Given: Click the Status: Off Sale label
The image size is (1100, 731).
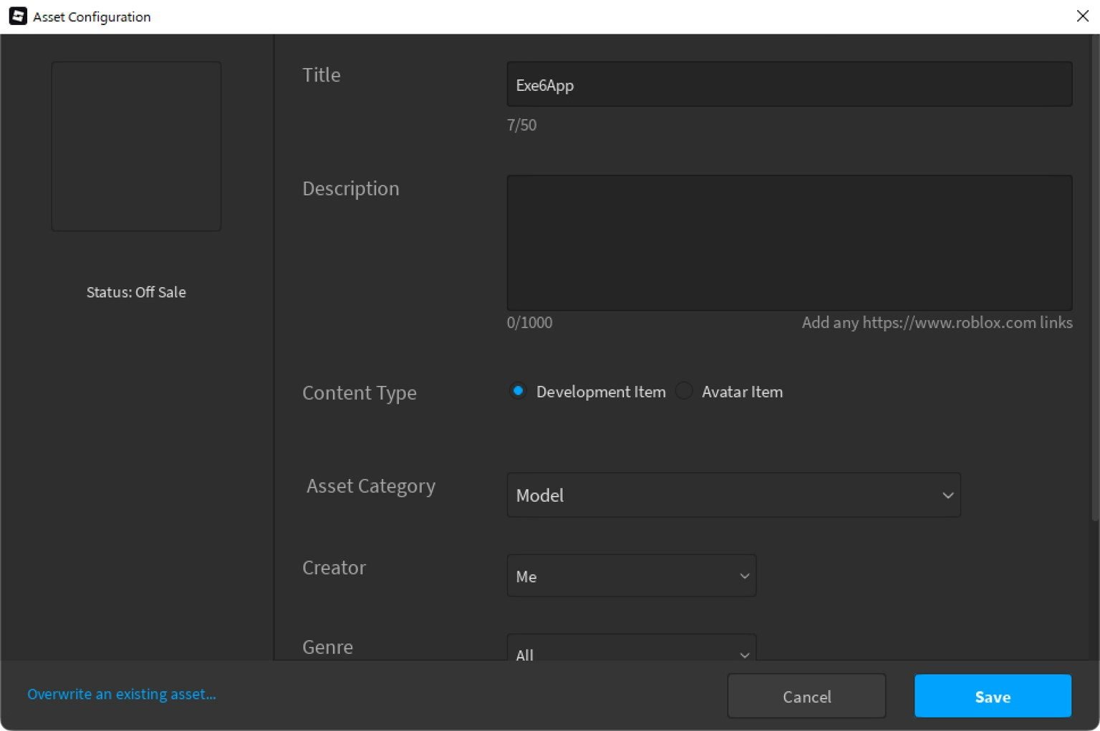Looking at the screenshot, I should coord(136,292).
